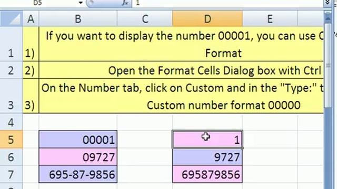Open the Name Box dropdown arrow
This screenshot has height=189, width=337.
click(x=81, y=3)
